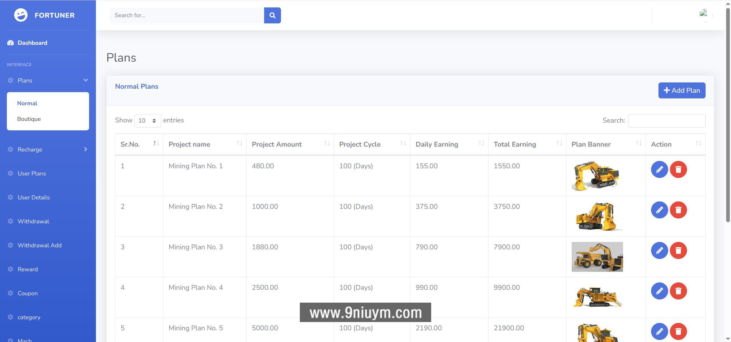Sort by Daily Earning column

click(x=449, y=144)
